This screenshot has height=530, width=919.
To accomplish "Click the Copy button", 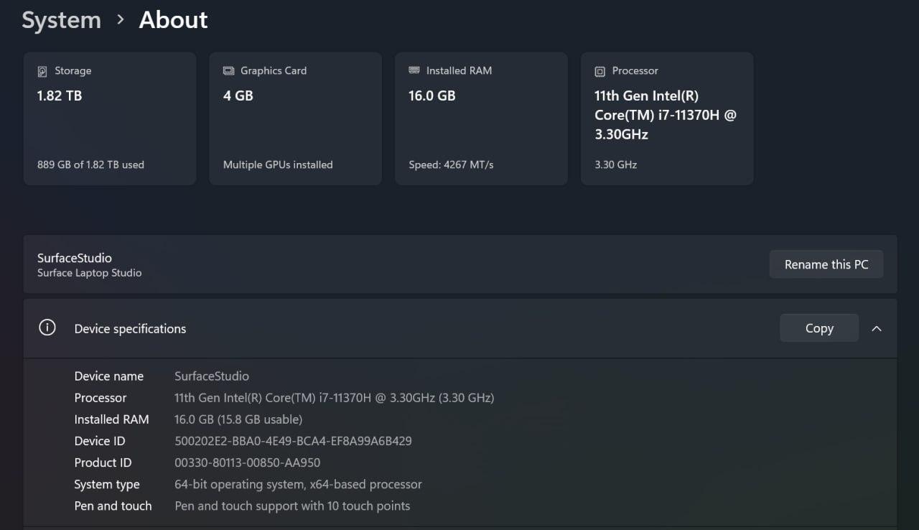I will click(x=818, y=328).
